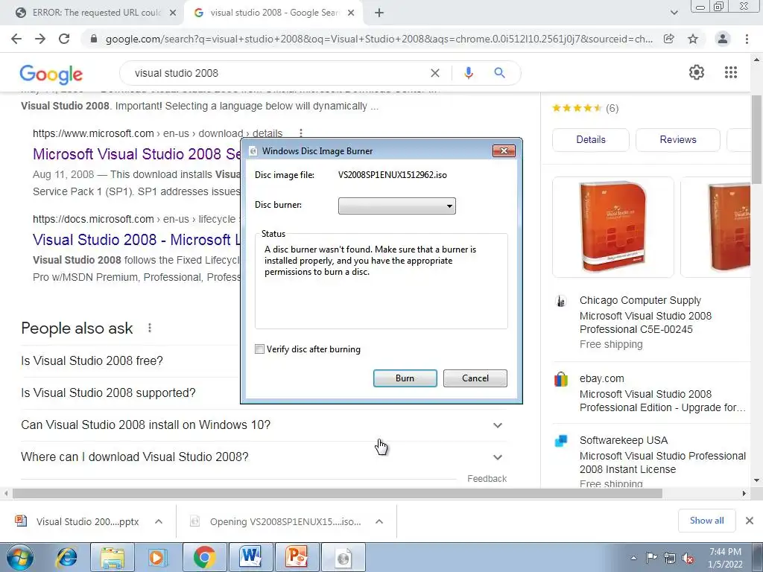Open the 'Visual Studio 2008 - Microsoft L...' result
The height and width of the screenshot is (572, 763).
[x=137, y=240]
